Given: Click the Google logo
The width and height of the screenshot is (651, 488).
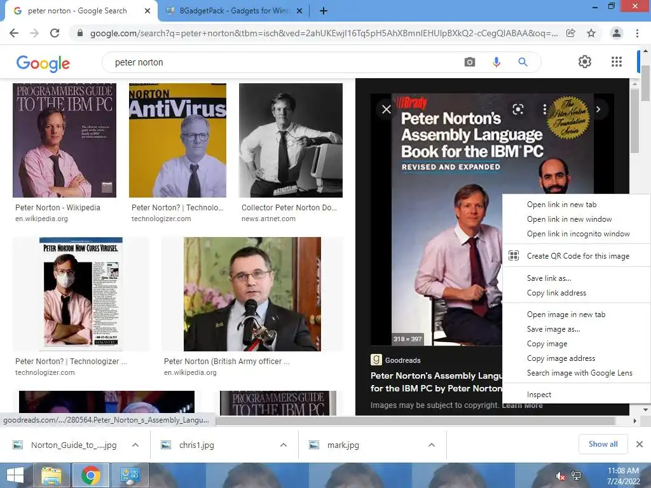Looking at the screenshot, I should pos(43,64).
